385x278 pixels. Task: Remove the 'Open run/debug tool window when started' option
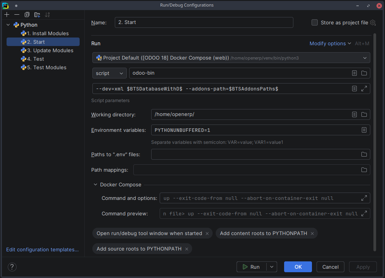(207, 234)
